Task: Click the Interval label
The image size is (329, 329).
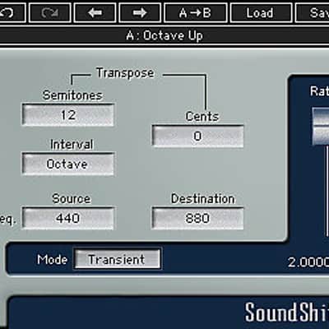Action: coord(72,145)
